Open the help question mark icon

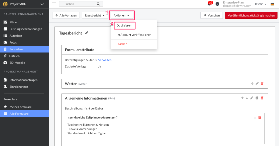[x=217, y=4]
